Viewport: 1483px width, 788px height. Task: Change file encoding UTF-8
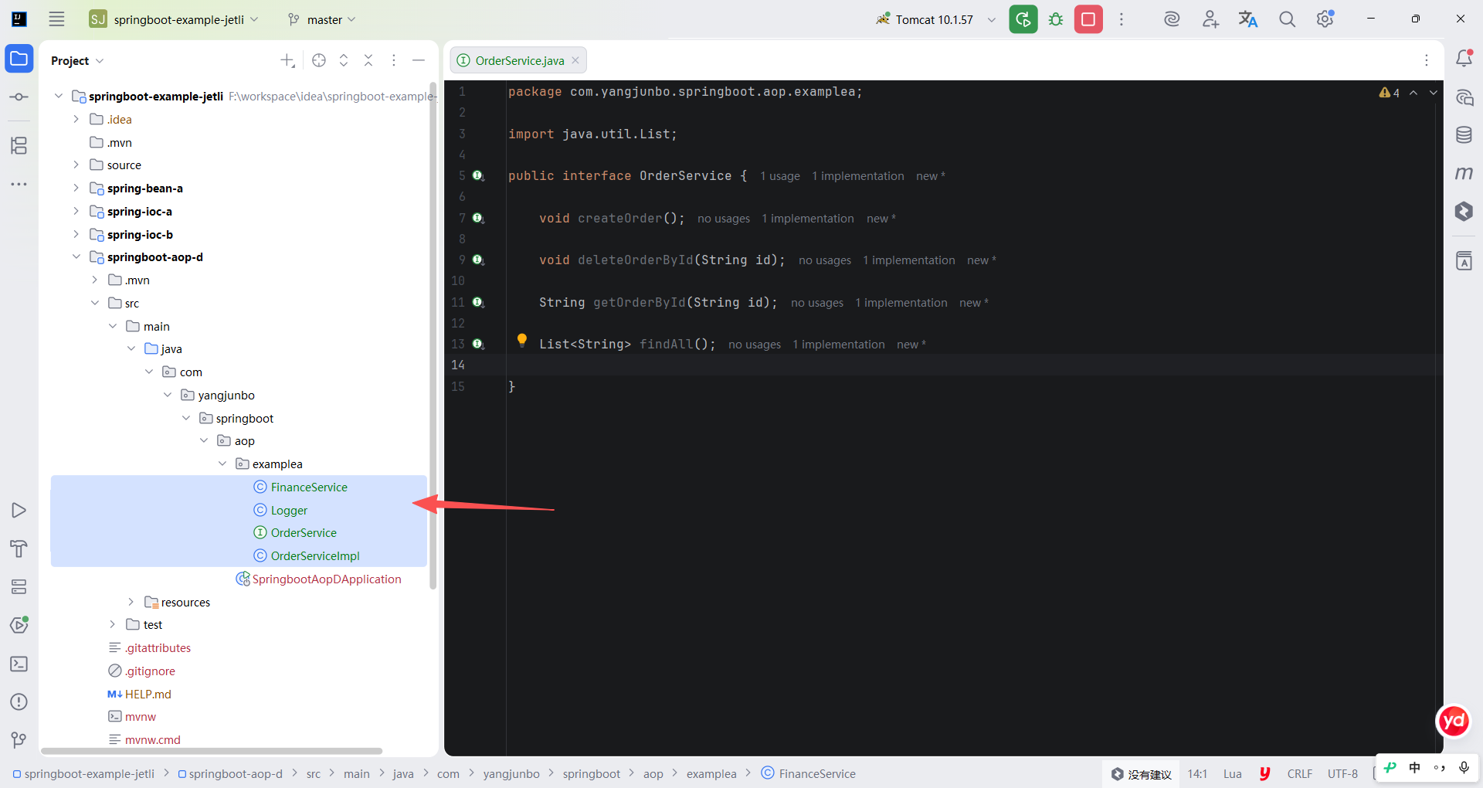tap(1342, 773)
